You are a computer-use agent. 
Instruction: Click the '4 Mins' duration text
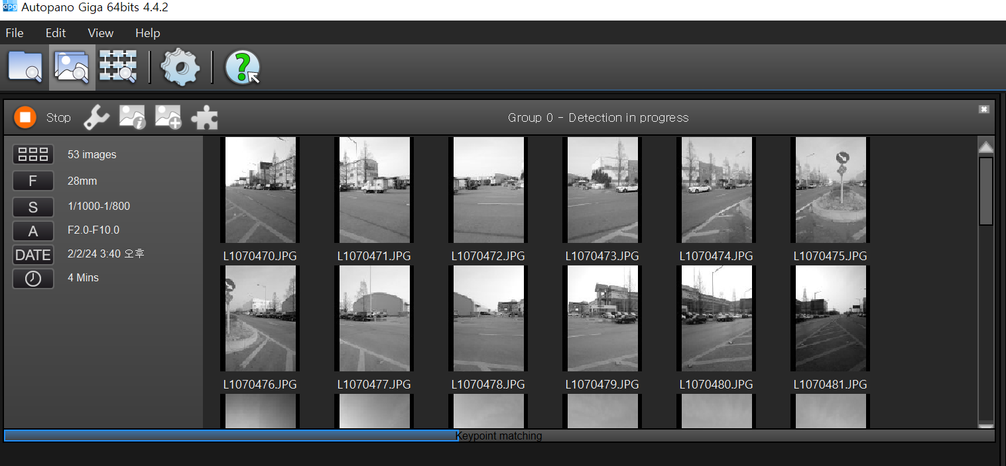click(x=83, y=277)
